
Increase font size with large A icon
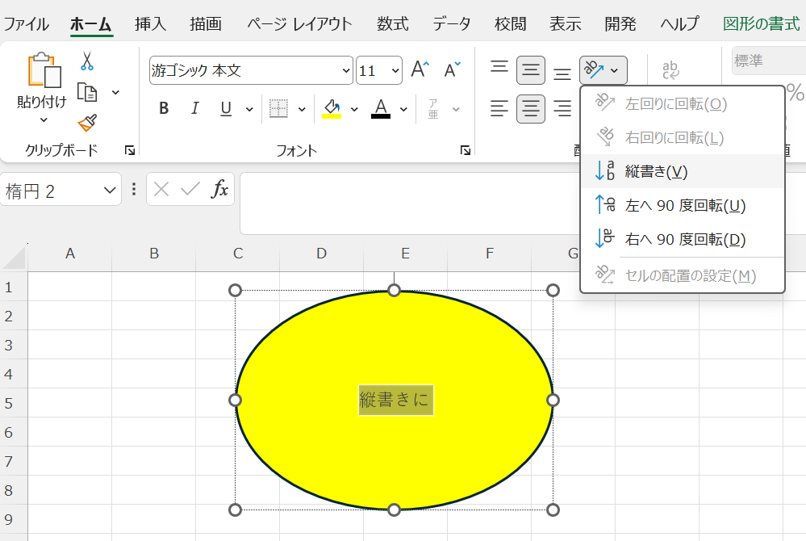tap(420, 70)
